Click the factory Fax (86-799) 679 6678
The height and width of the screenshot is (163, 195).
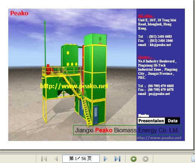[160, 90]
